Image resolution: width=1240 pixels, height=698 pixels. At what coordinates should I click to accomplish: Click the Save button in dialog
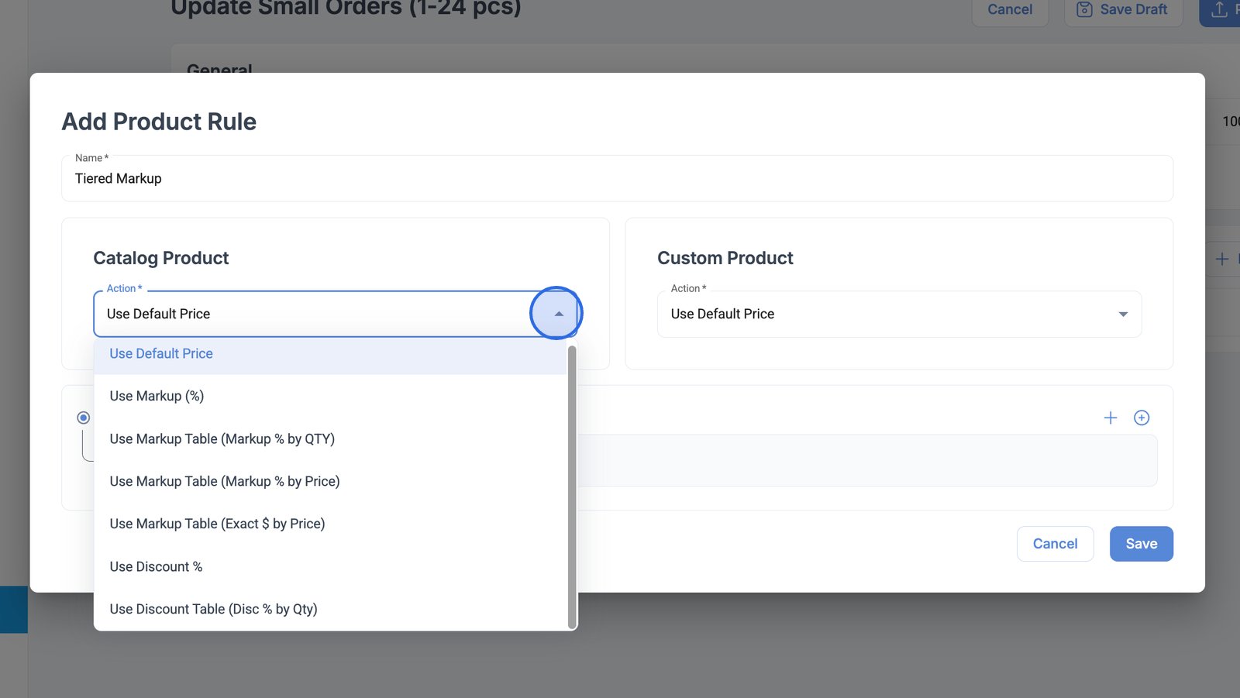pos(1141,544)
